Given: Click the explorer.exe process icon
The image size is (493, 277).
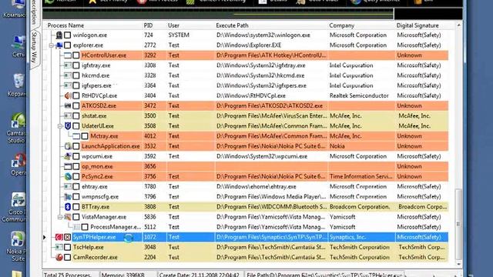Looking at the screenshot, I should 59,45.
